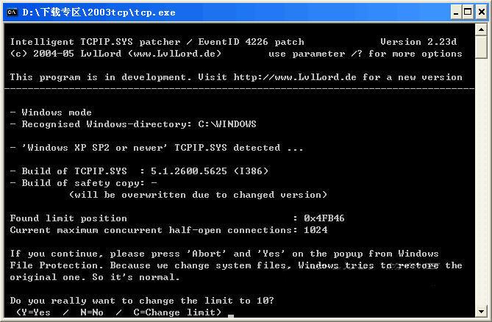Click the scrollbar up arrow
Screen dimensions: 492x322
pyautogui.click(x=482, y=29)
